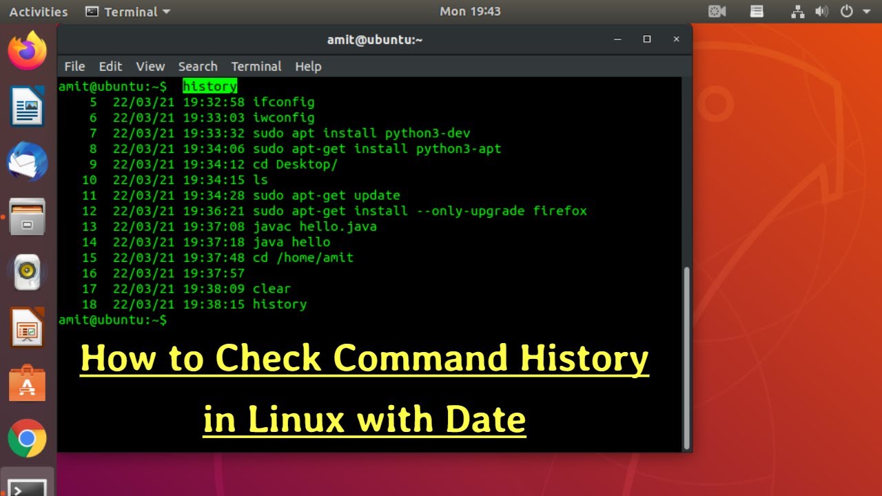Click line 18 'history' entry
This screenshot has width=882, height=496.
(x=280, y=304)
